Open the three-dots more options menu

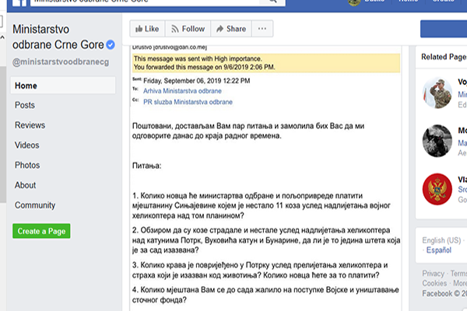pos(263,29)
